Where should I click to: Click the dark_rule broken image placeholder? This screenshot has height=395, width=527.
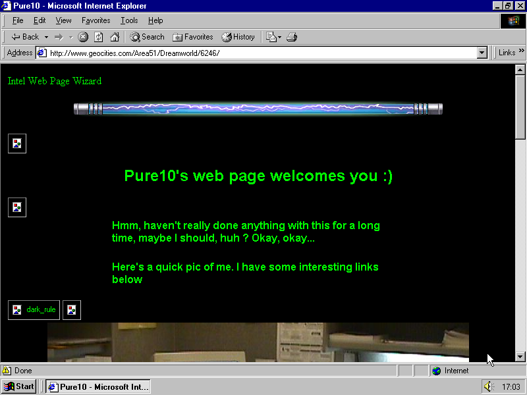(x=34, y=309)
